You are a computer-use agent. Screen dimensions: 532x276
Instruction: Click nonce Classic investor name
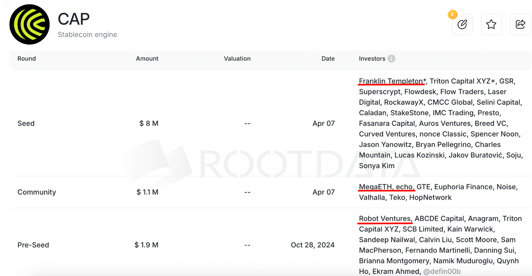click(x=443, y=134)
